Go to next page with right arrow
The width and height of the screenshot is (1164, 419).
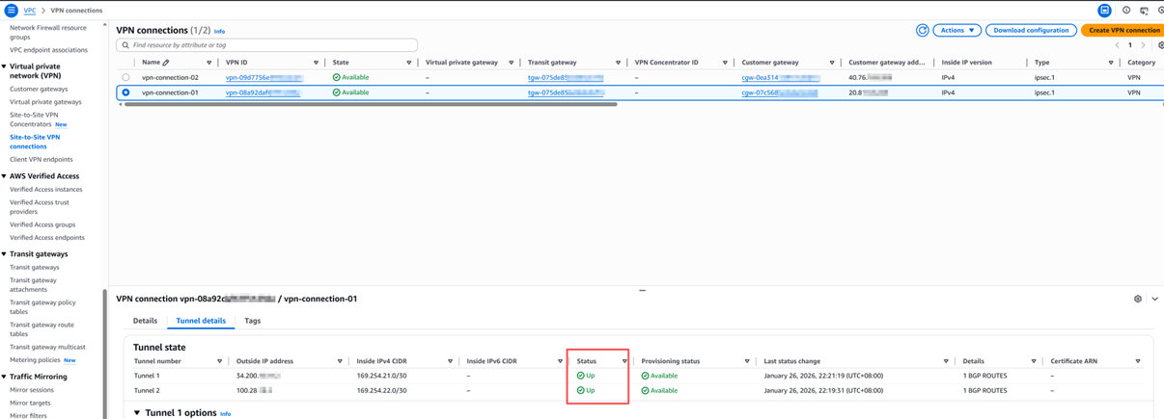pyautogui.click(x=1144, y=45)
